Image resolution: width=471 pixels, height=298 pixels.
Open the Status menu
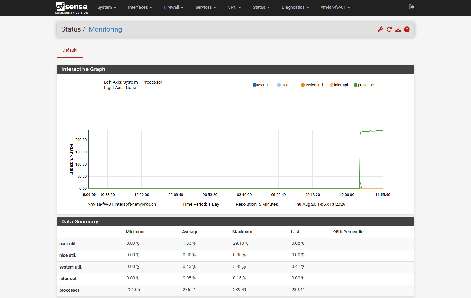click(x=261, y=7)
